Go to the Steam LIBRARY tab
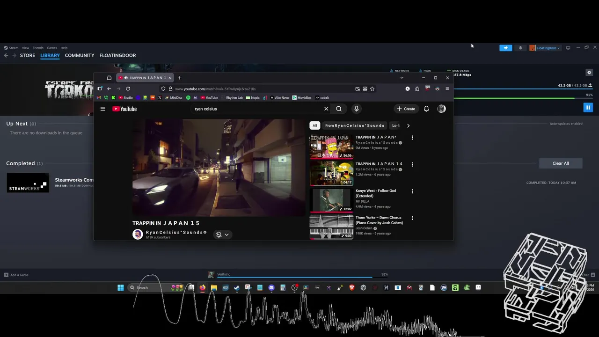This screenshot has height=337, width=599. pyautogui.click(x=50, y=55)
